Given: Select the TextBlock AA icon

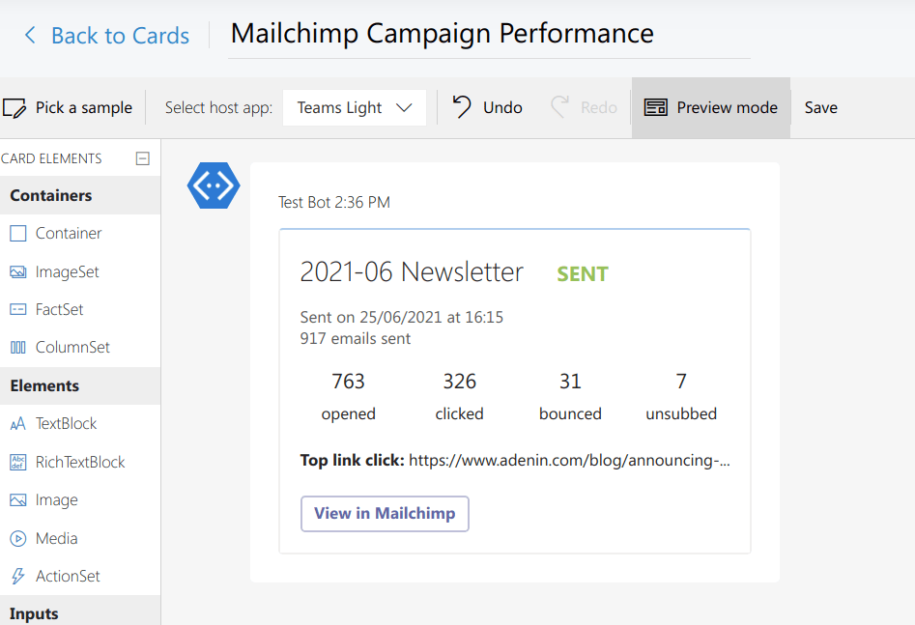Looking at the screenshot, I should pos(18,424).
